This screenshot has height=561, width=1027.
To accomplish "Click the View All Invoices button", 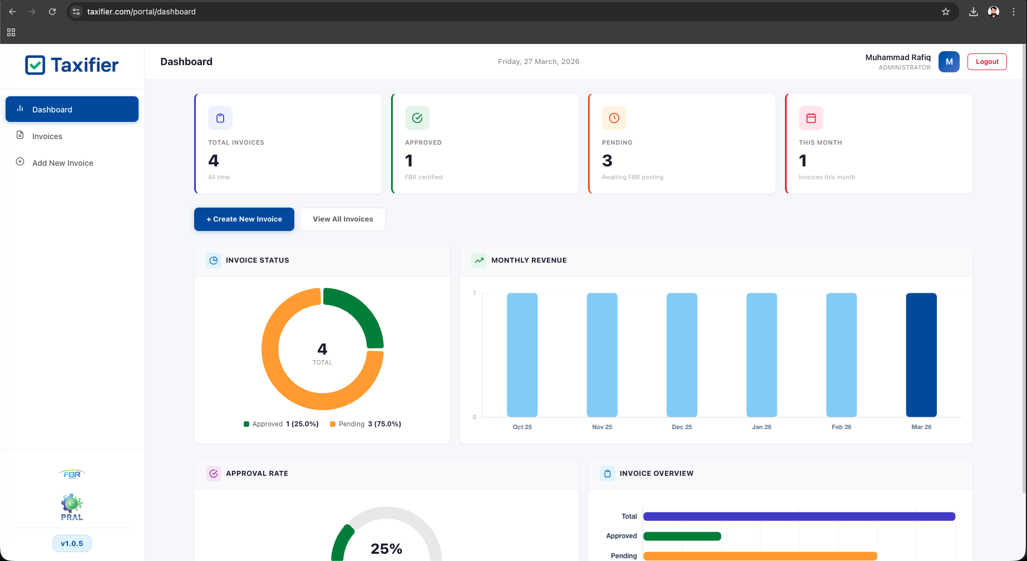I will (343, 219).
